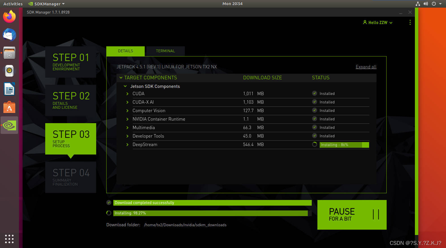The width and height of the screenshot is (446, 248).
Task: Collapse the TARGET COMPONENTS section
Action: coord(121,77)
